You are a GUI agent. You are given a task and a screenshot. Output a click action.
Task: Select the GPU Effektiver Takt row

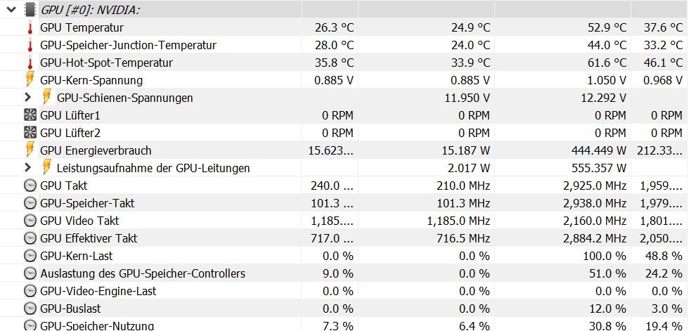point(344,238)
